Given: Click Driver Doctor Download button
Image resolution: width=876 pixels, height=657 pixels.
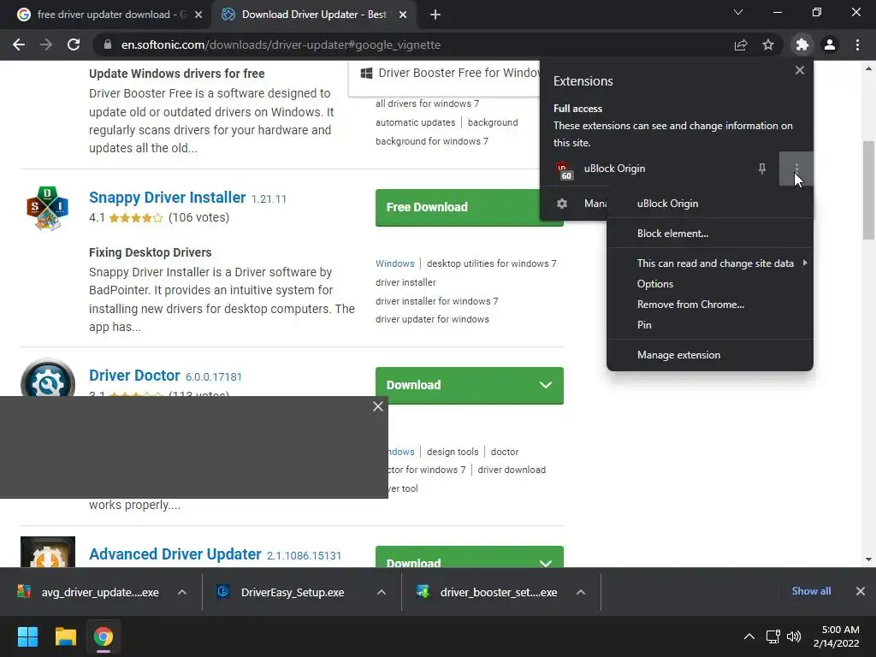Looking at the screenshot, I should (470, 385).
